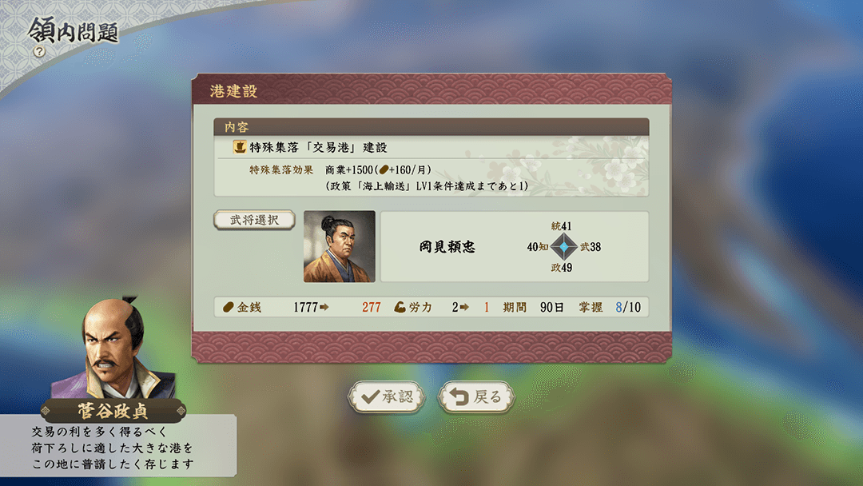863x486 pixels.
Task: Click the 菅谷政貞 advisor portrait
Action: click(113, 347)
